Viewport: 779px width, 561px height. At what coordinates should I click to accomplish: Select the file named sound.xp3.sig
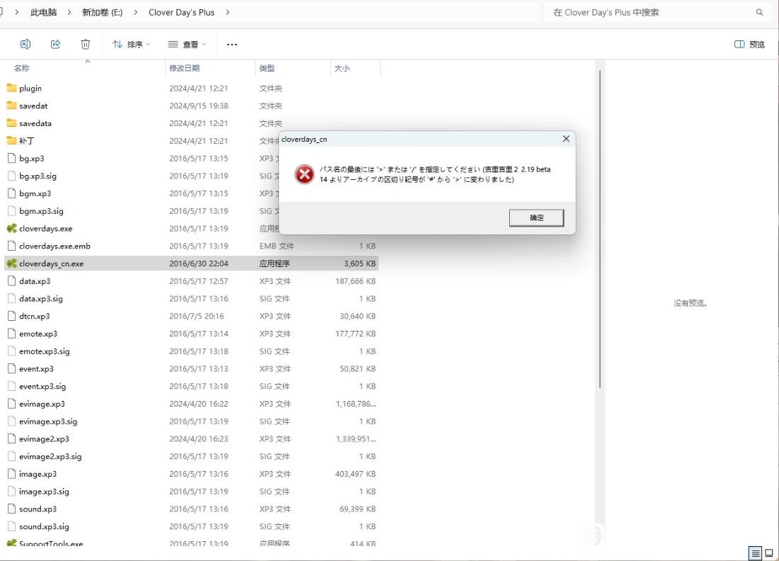44,526
